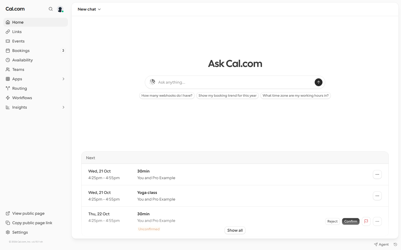
Task: Open Links in the sidebar
Action: [x=36, y=32]
